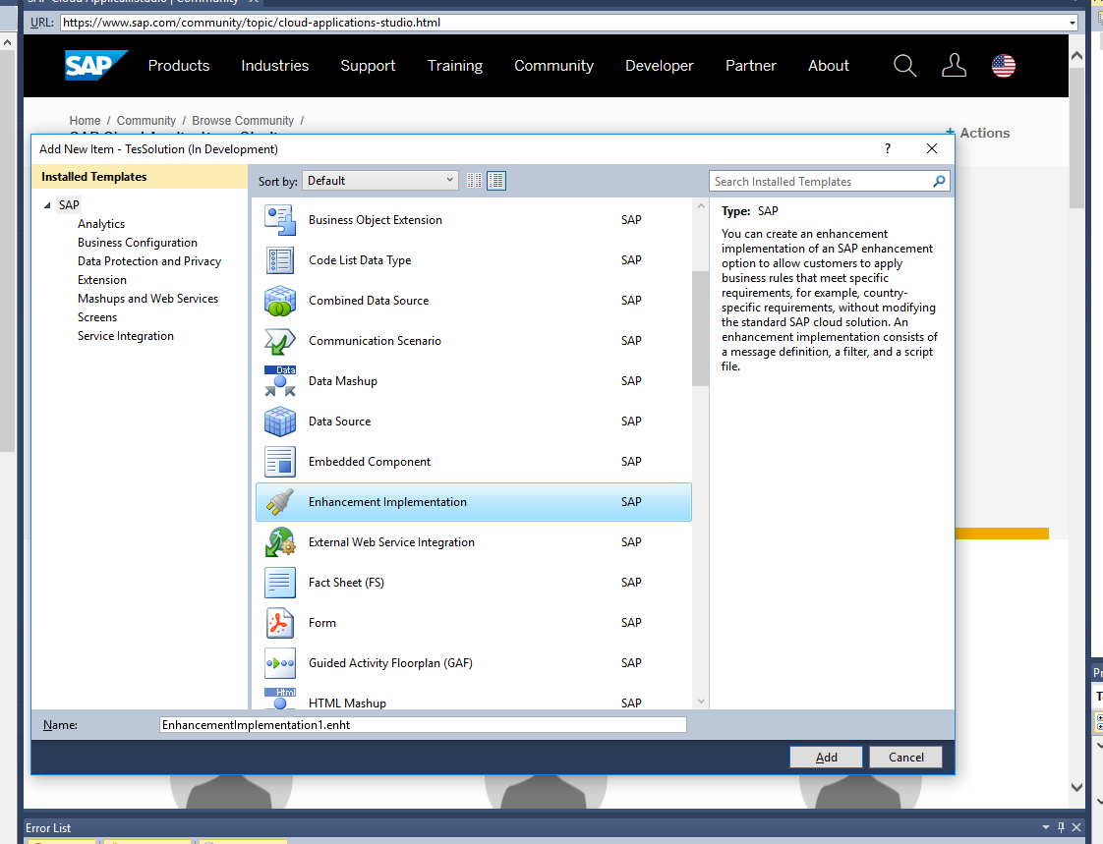
Task: Close the Error List panel
Action: coord(1076,827)
